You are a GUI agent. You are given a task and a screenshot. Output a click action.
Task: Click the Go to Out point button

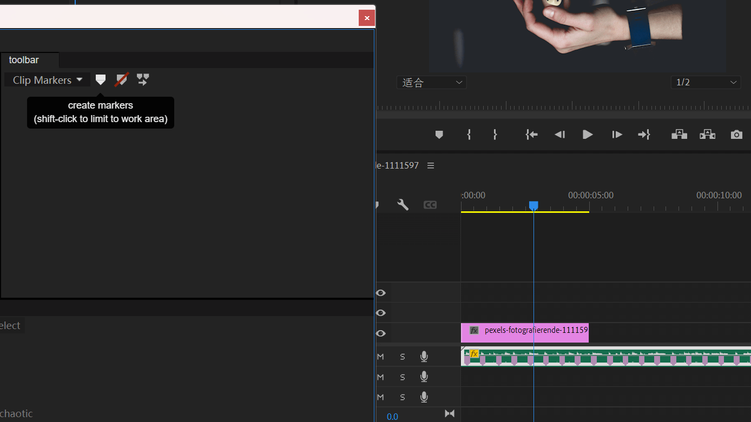point(644,135)
